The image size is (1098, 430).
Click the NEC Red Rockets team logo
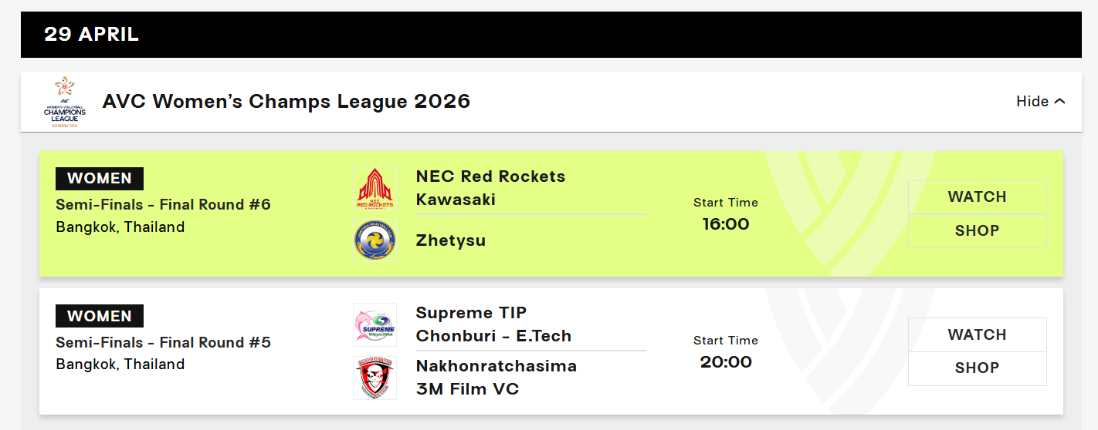374,188
